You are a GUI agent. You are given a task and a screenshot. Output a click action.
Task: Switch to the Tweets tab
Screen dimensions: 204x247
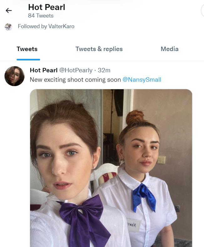click(27, 49)
